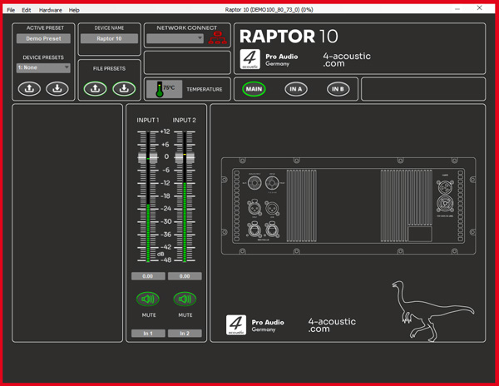The height and width of the screenshot is (386, 499).
Task: Click the Device Name field Raptor 10
Action: (x=109, y=38)
